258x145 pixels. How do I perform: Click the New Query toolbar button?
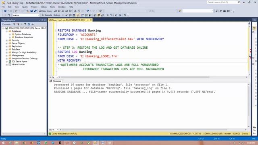[46, 11]
